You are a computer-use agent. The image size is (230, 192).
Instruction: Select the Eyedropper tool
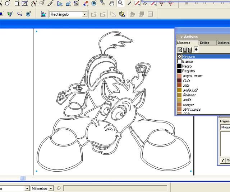pos(129,3)
